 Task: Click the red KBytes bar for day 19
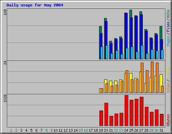101,118
